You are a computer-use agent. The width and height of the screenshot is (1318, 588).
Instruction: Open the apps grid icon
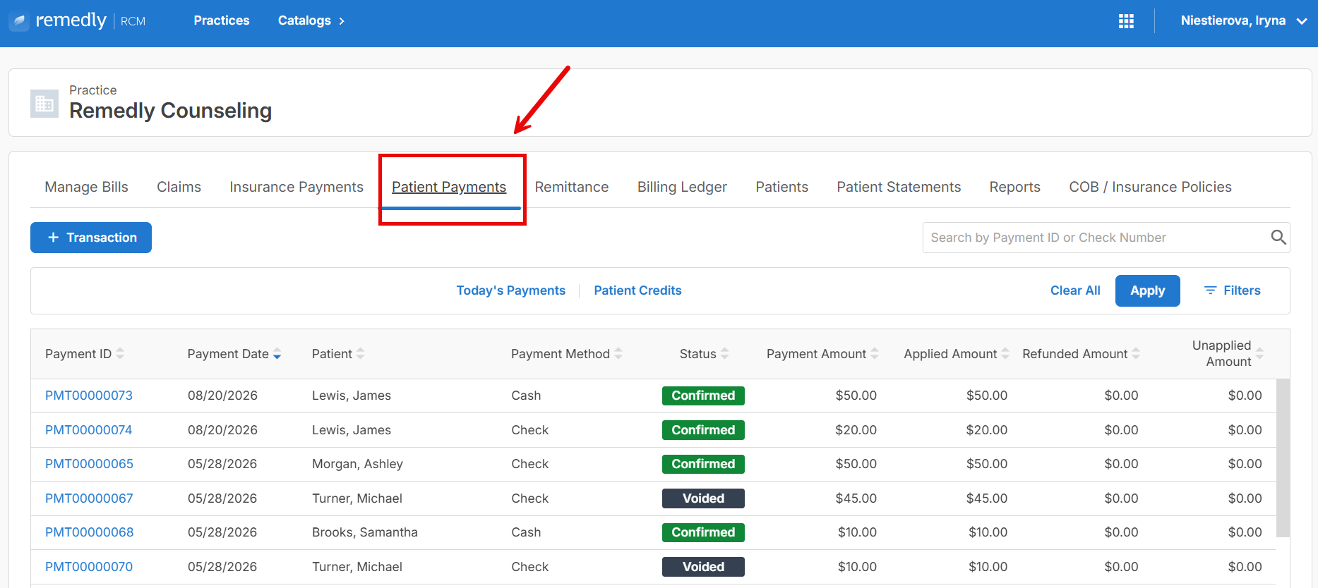click(1126, 21)
